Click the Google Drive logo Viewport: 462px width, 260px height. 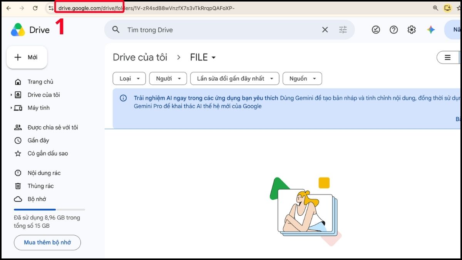point(18,30)
